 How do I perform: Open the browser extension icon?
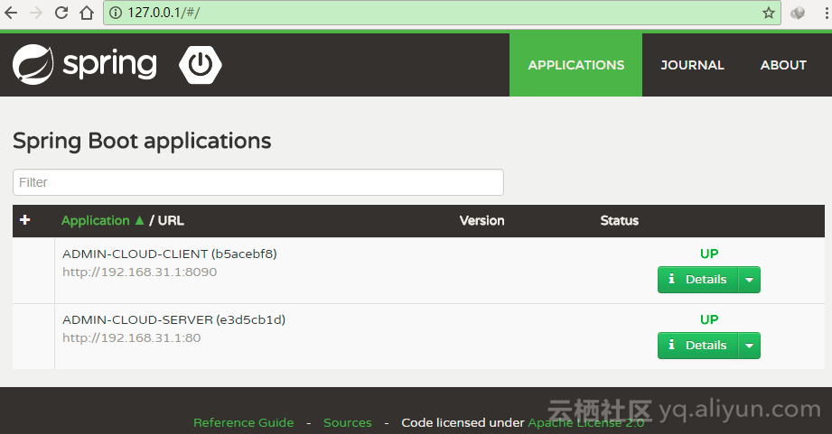(798, 13)
